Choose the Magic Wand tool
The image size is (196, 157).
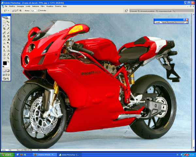[8, 25]
